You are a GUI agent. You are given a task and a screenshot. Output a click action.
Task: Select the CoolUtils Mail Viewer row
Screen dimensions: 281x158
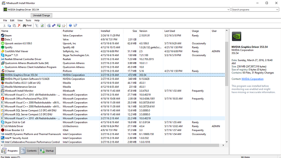pos(112,51)
